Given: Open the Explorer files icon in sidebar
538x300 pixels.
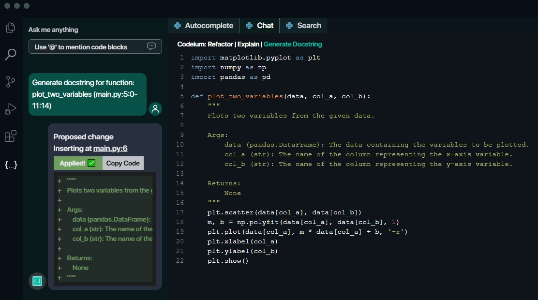Looking at the screenshot, I should [x=10, y=28].
